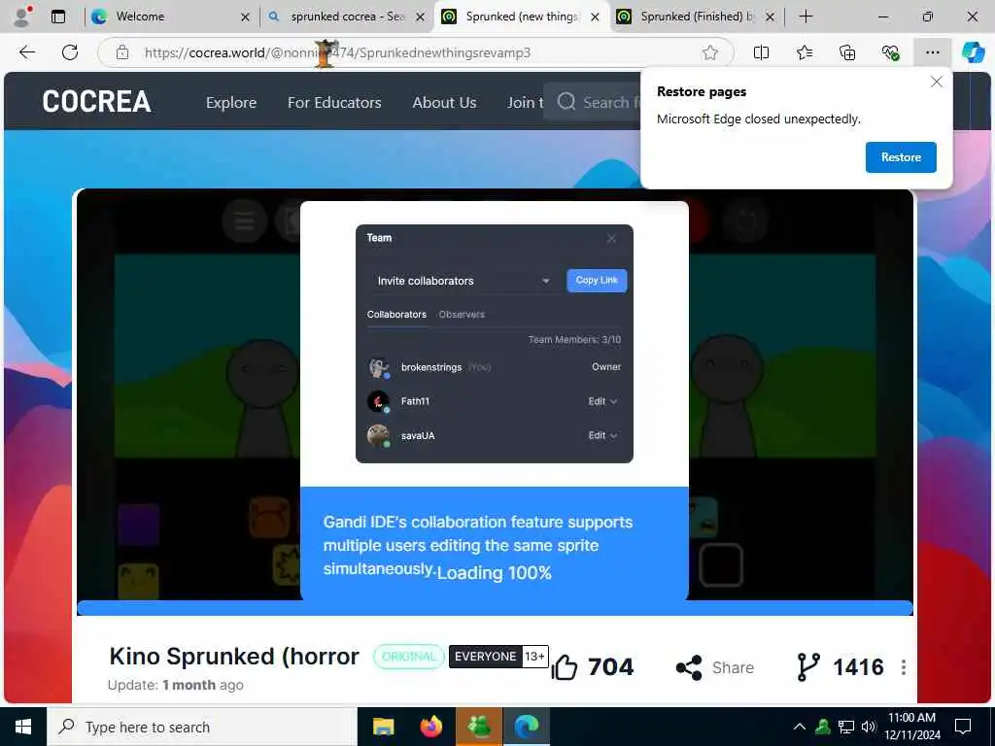Expand the Invite collaborators dropdown
This screenshot has width=995, height=746.
point(463,281)
